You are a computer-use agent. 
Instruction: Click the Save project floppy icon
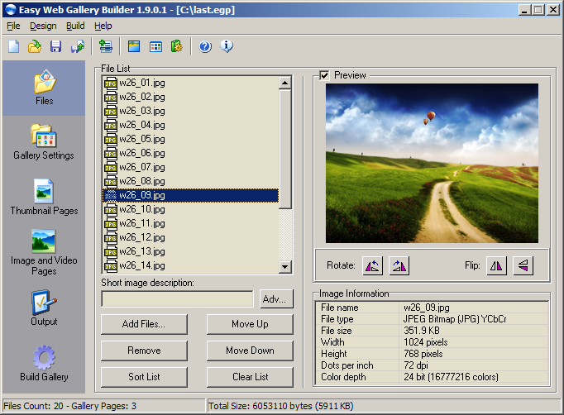pos(56,46)
